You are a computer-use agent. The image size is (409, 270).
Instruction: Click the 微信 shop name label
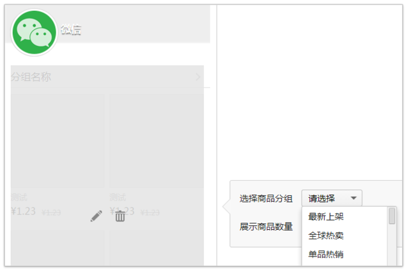coord(71,29)
